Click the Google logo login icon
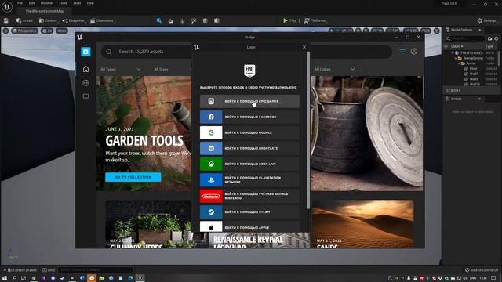This screenshot has height=282, width=502. tap(211, 132)
